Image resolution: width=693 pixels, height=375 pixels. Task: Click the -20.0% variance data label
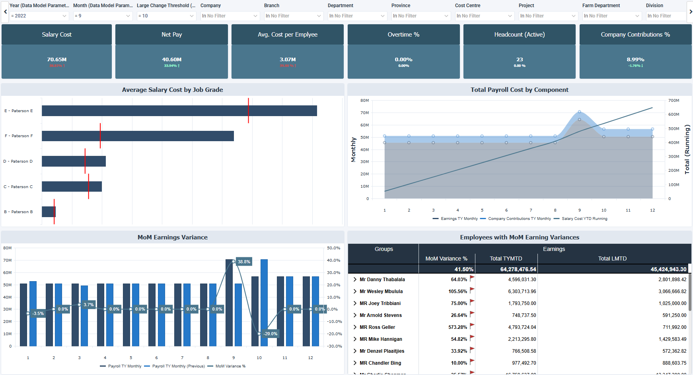click(270, 334)
